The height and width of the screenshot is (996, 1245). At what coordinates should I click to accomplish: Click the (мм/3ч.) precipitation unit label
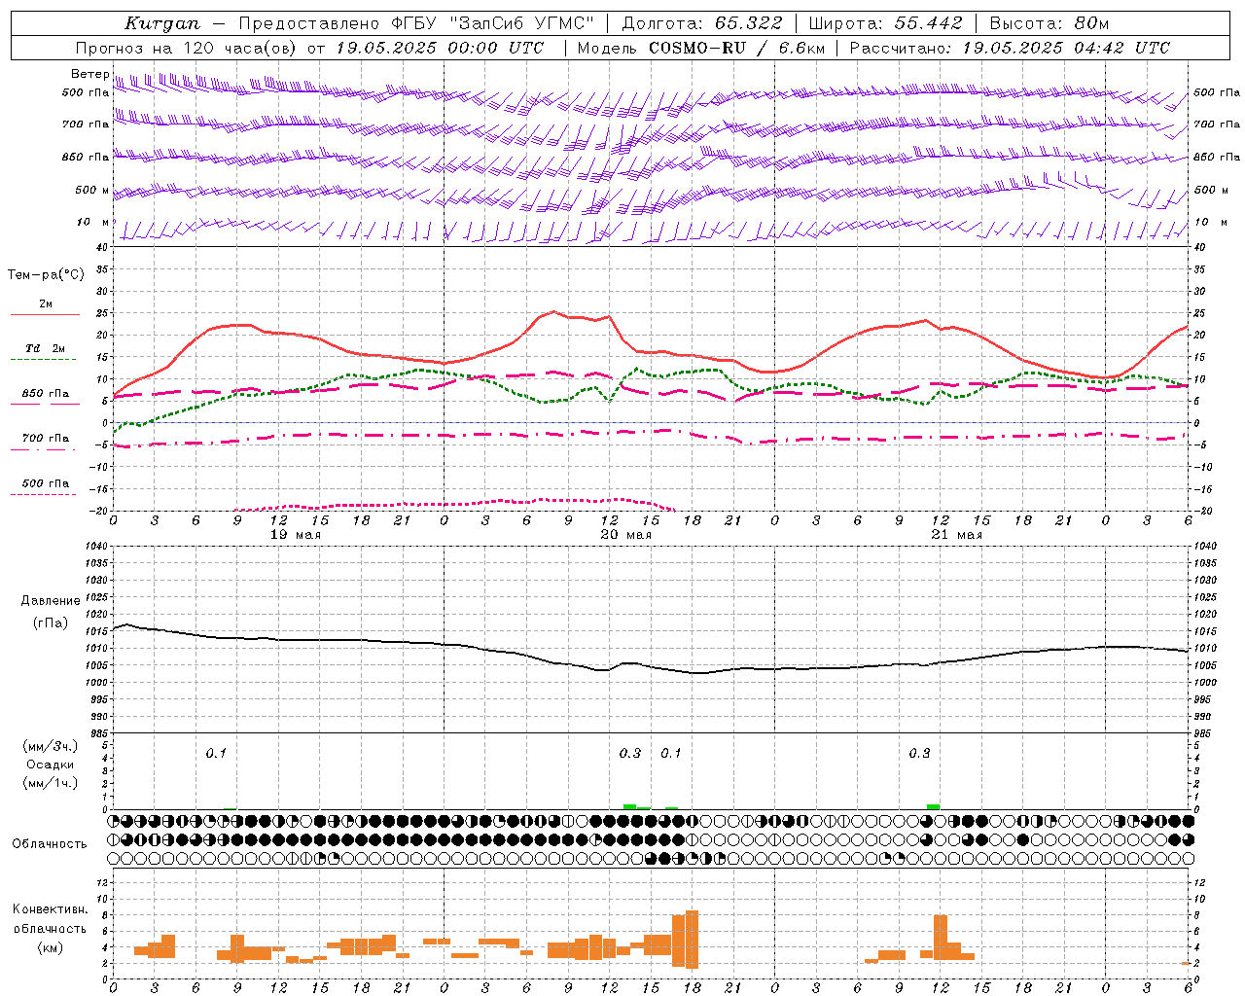pos(51,746)
